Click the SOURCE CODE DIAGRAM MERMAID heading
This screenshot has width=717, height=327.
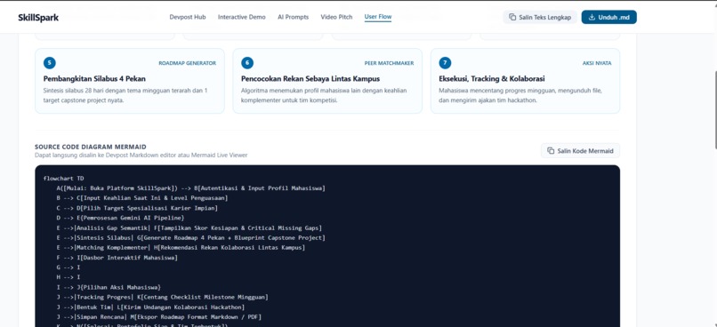point(91,147)
